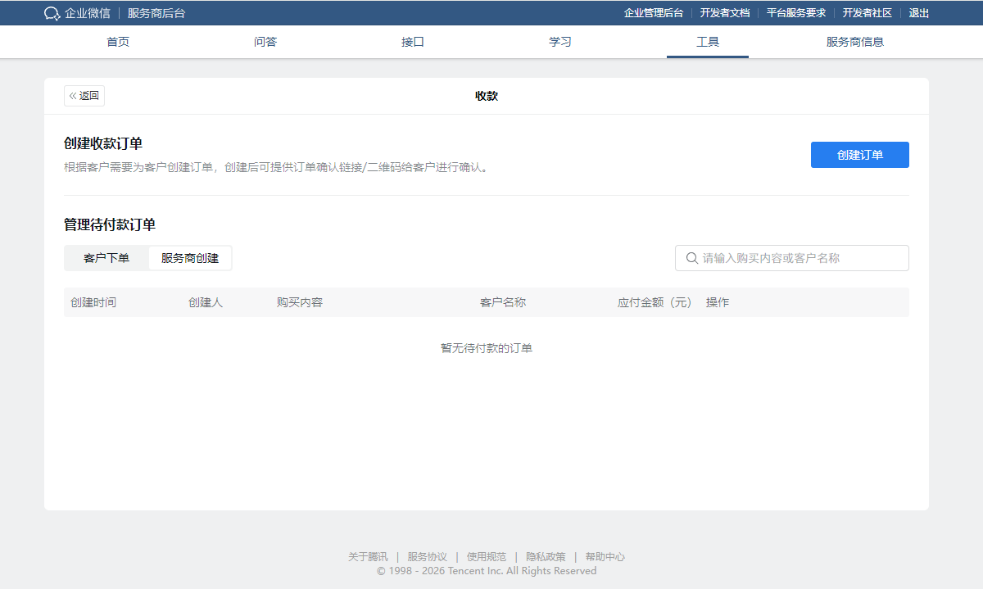Open the 平台服务要求 link
This screenshot has width=983, height=589.
(796, 13)
